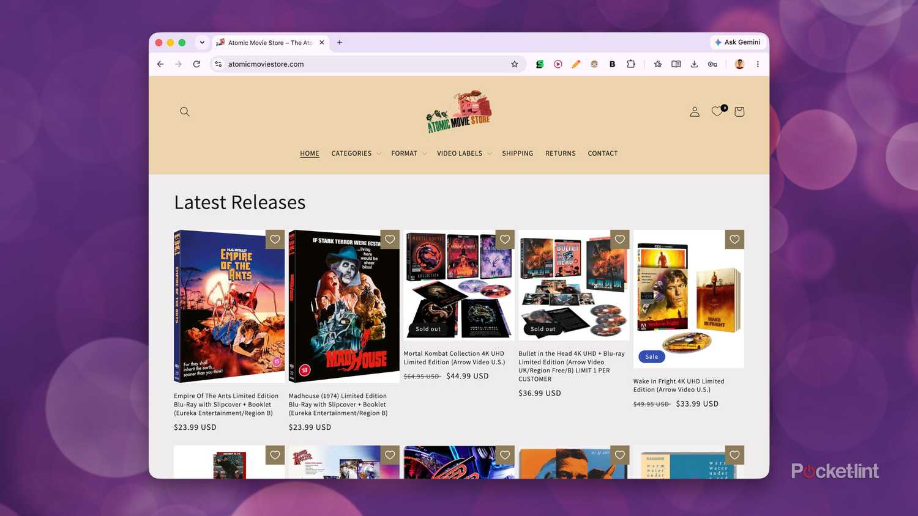Select the Atomic Movie Store browser tab
Image resolution: width=918 pixels, height=516 pixels.
coord(271,43)
